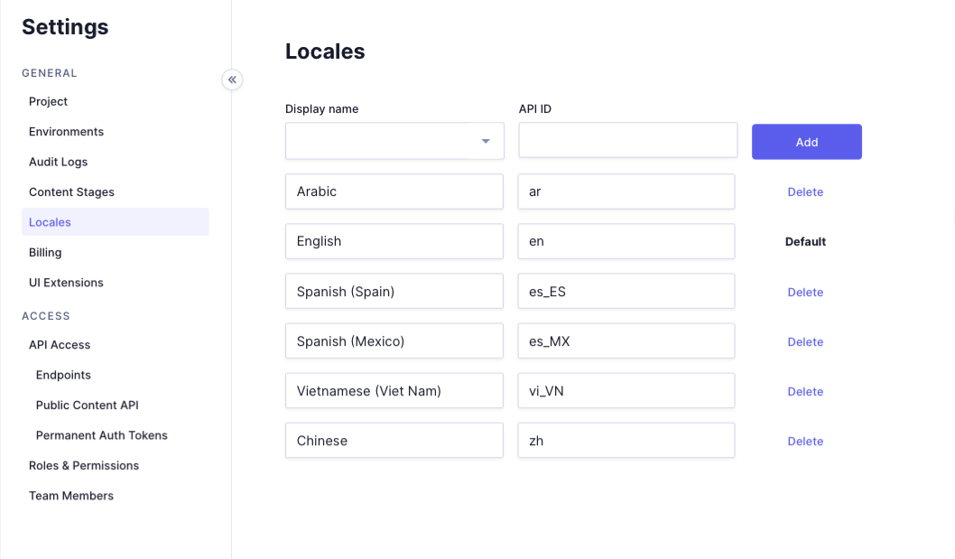Image resolution: width=955 pixels, height=559 pixels.
Task: Go to Environments settings
Action: (66, 132)
